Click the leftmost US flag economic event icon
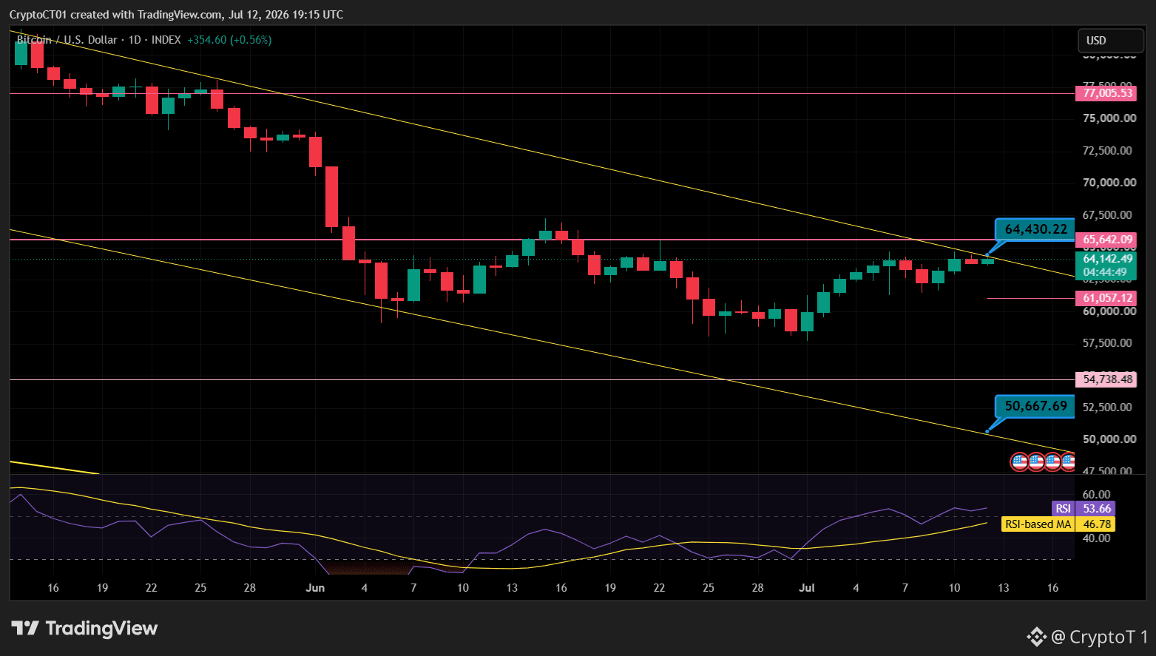 [1019, 462]
